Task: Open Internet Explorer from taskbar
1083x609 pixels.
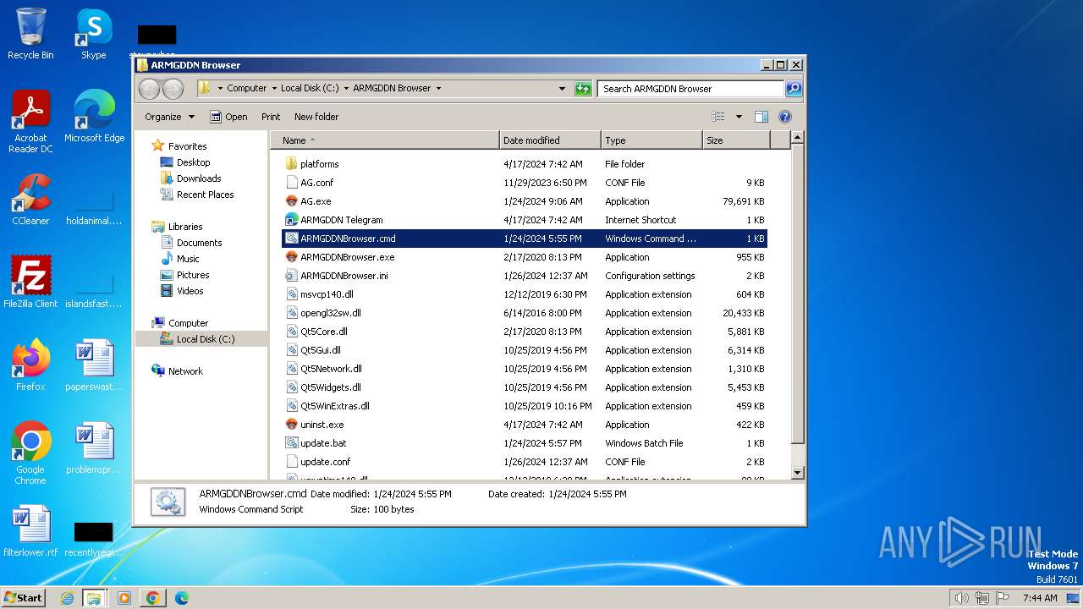Action: [67, 598]
